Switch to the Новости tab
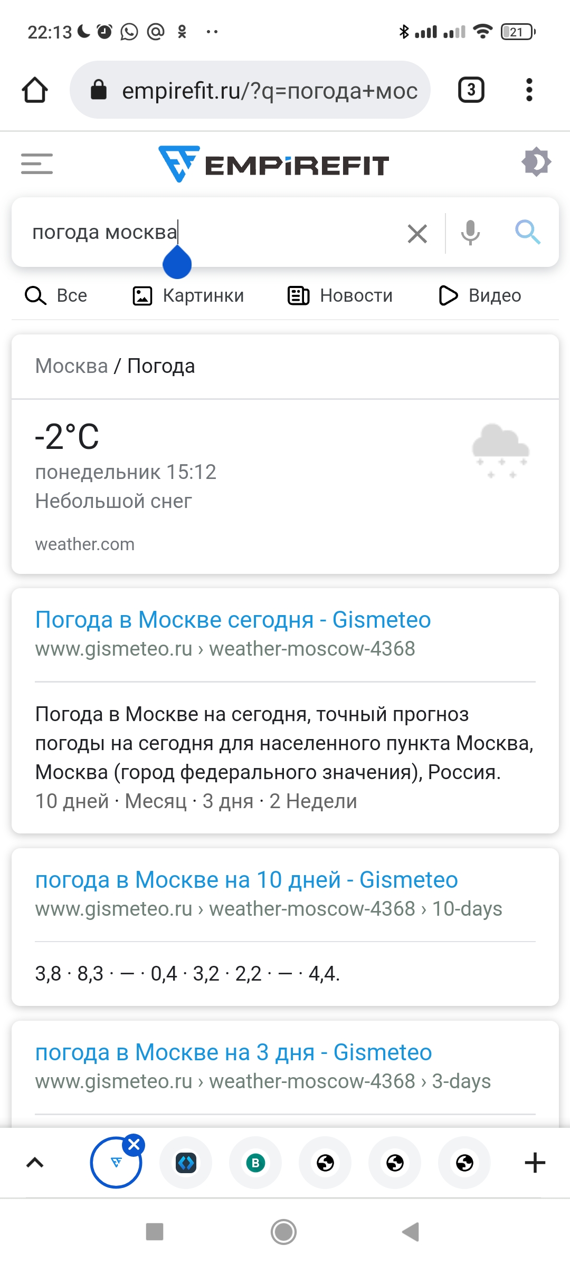This screenshot has height=1266, width=570. click(x=340, y=295)
